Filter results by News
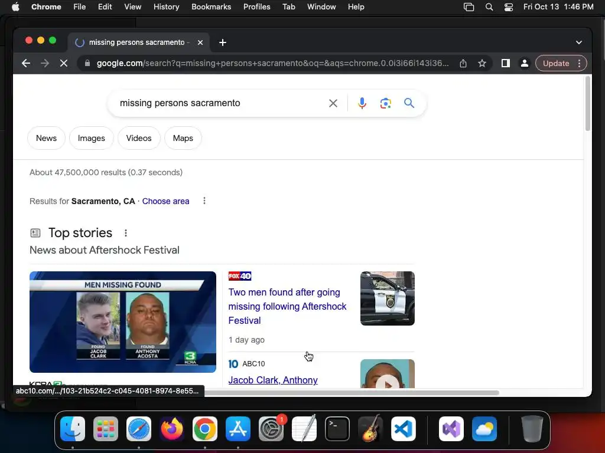The width and height of the screenshot is (605, 453). point(46,138)
